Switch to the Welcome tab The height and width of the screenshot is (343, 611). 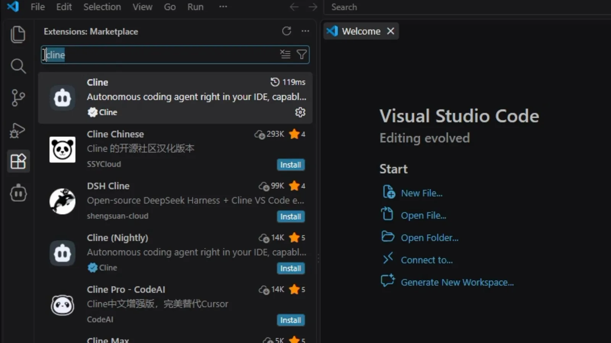[361, 31]
